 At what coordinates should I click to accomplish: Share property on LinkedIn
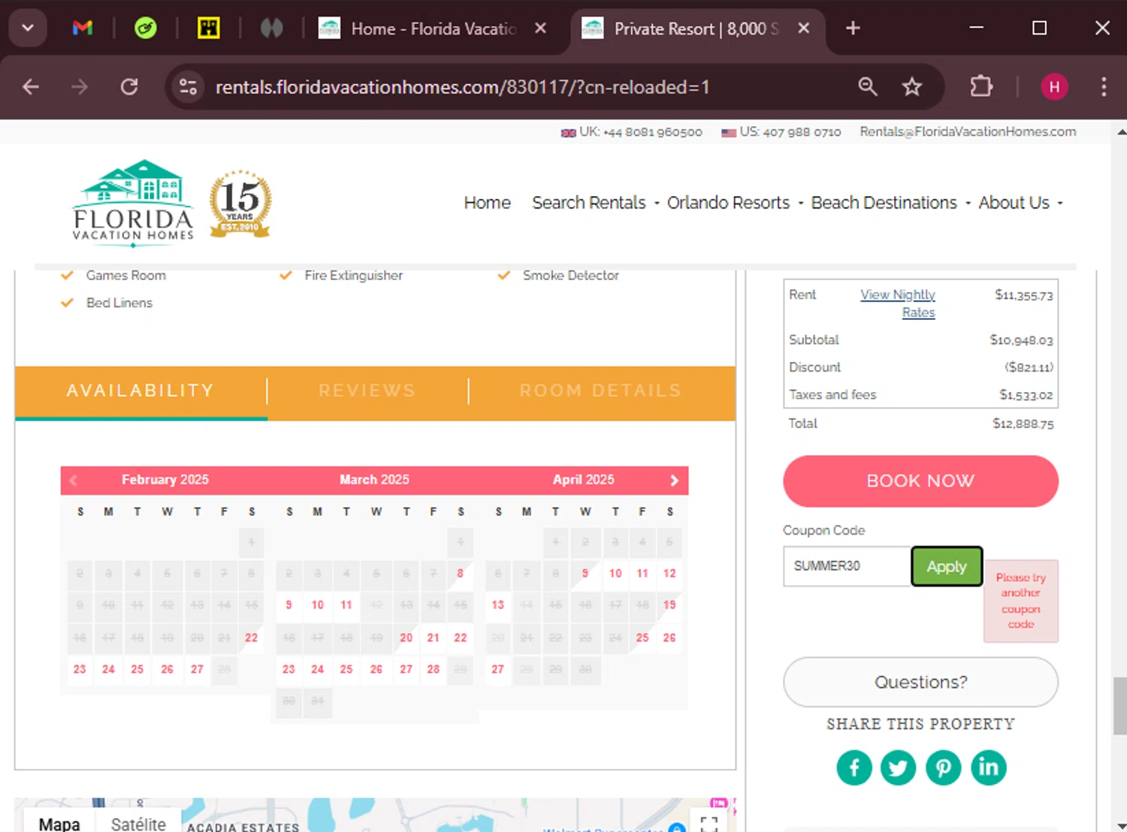click(x=989, y=767)
